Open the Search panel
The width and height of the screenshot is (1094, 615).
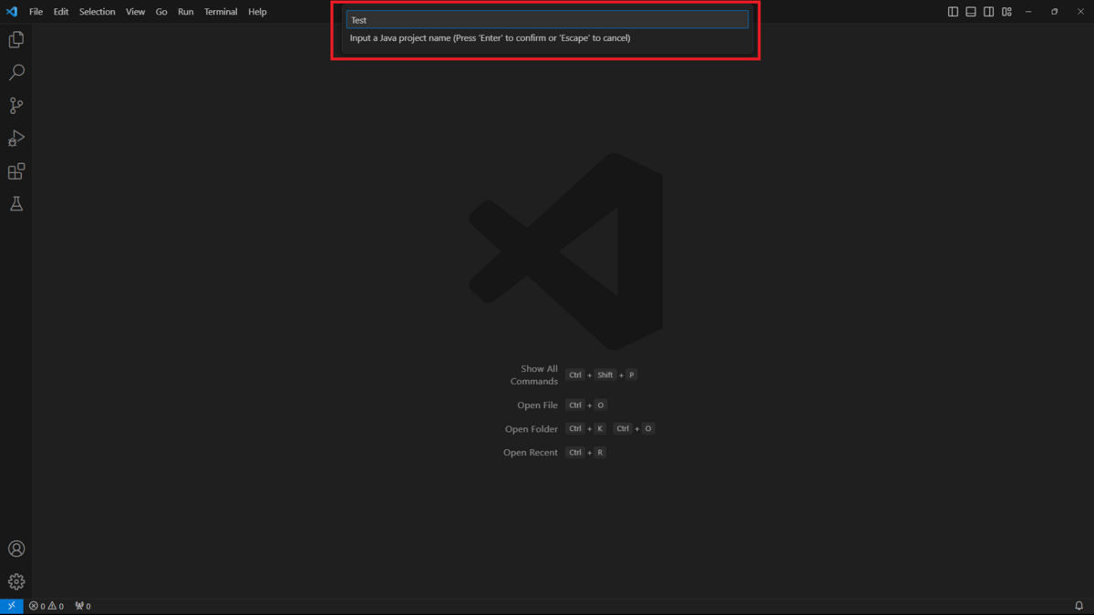click(15, 72)
